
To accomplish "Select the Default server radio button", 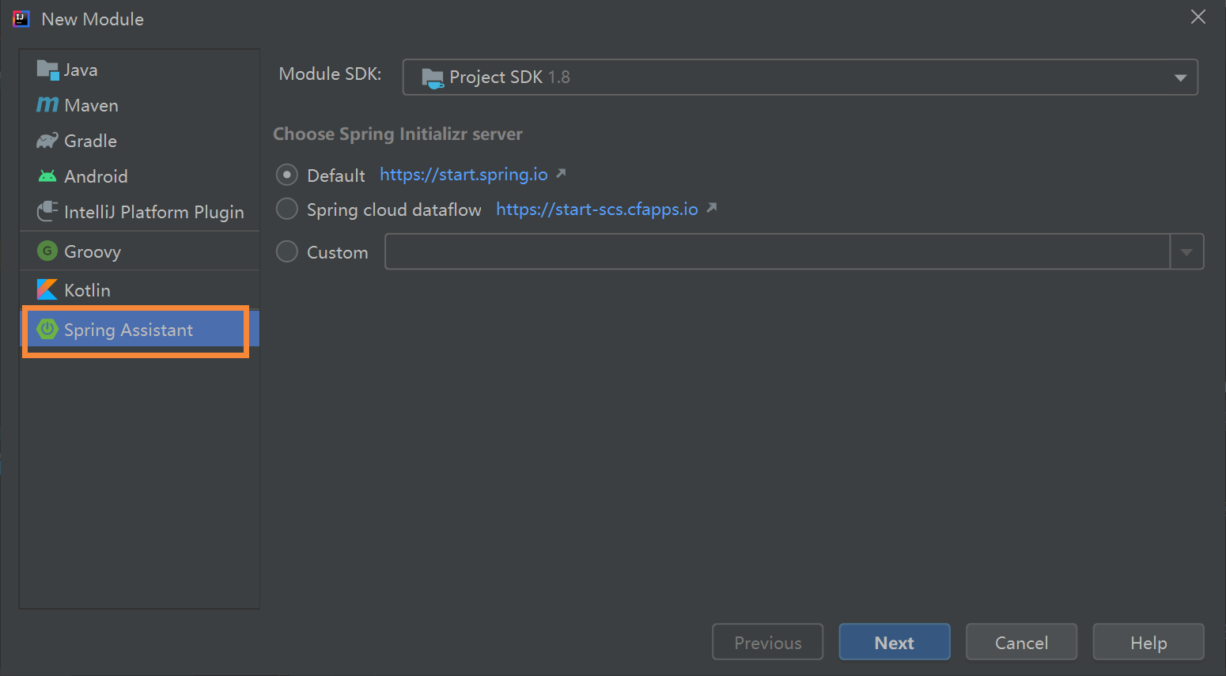I will click(286, 175).
